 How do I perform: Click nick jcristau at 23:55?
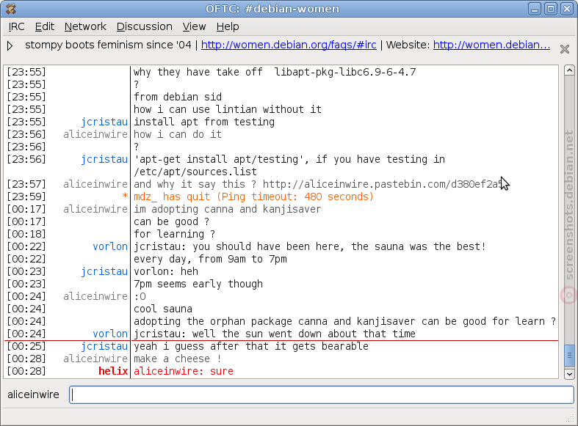pyautogui.click(x=104, y=122)
